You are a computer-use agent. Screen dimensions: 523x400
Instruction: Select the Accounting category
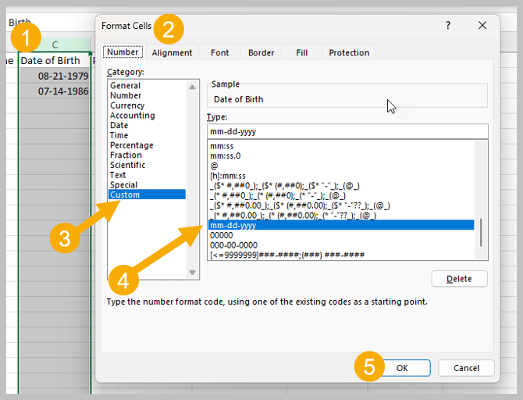coord(147,116)
